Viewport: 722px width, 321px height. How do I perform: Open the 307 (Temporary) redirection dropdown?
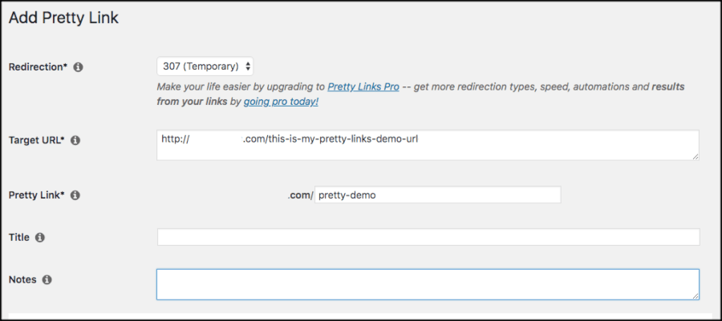tap(205, 66)
